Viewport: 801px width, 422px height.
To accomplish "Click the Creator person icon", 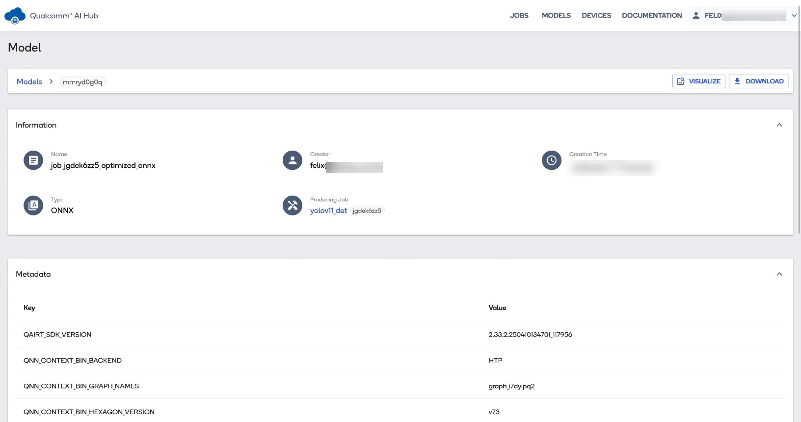I will point(293,160).
